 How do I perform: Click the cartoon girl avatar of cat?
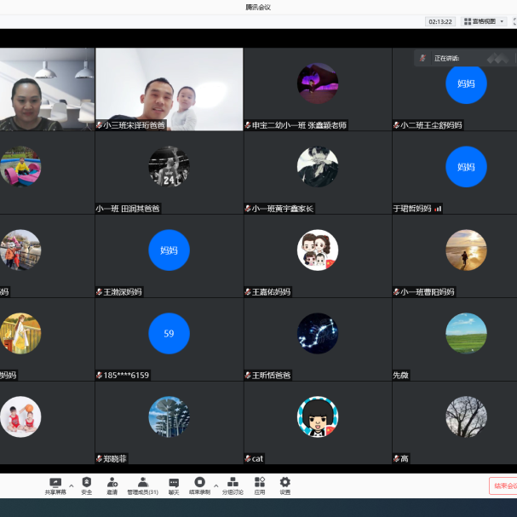(318, 416)
